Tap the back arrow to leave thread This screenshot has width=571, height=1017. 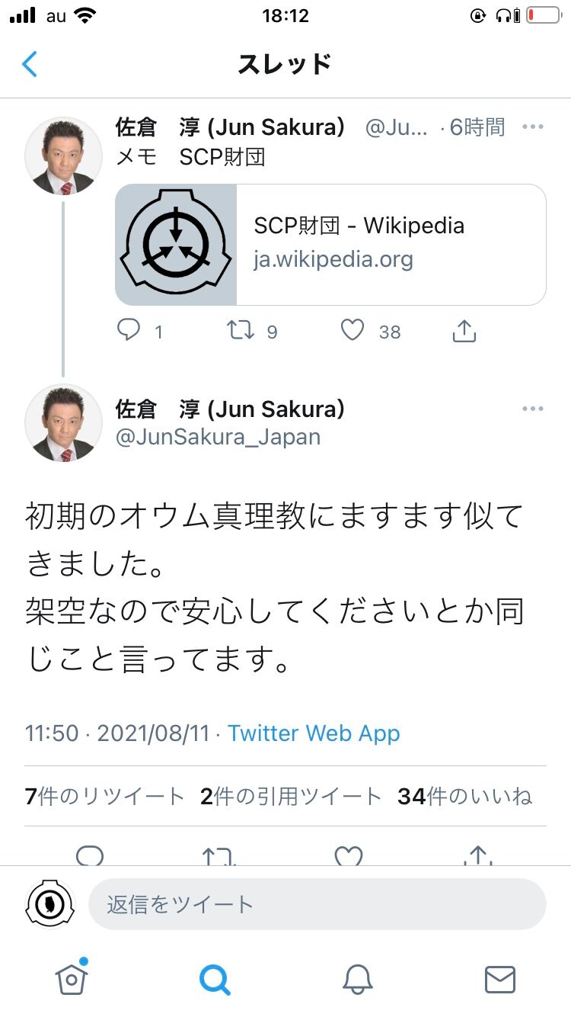pos(30,64)
